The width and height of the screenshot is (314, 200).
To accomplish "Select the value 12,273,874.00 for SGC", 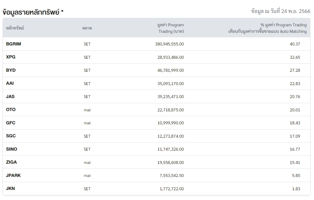I will [171, 136].
